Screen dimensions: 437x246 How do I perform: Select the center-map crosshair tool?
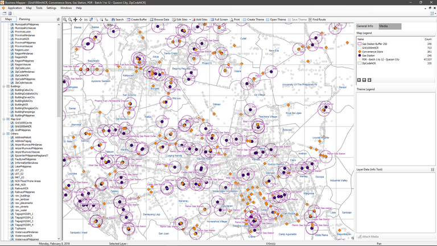tap(81, 19)
